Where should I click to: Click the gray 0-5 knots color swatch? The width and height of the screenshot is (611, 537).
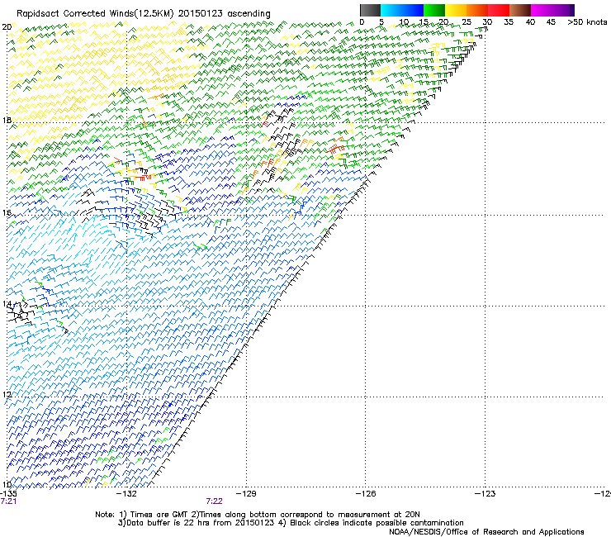point(370,10)
